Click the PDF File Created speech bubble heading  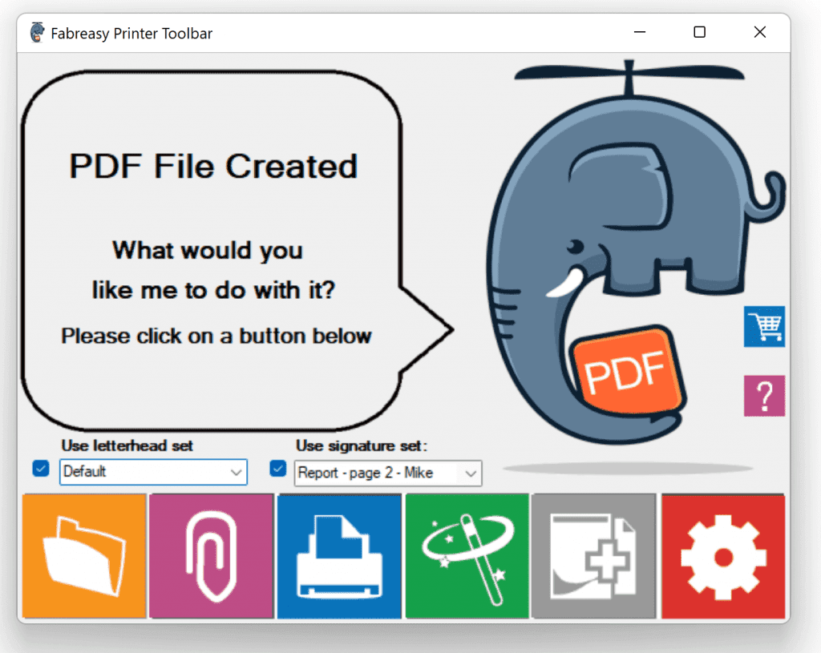212,167
